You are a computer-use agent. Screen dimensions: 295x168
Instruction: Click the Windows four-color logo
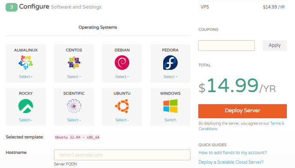(170, 106)
